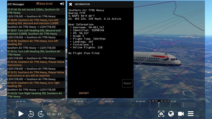Viewport: 212px width, 119px height.
Task: Jump to 00:00:00 timeline start
Action: (21, 101)
